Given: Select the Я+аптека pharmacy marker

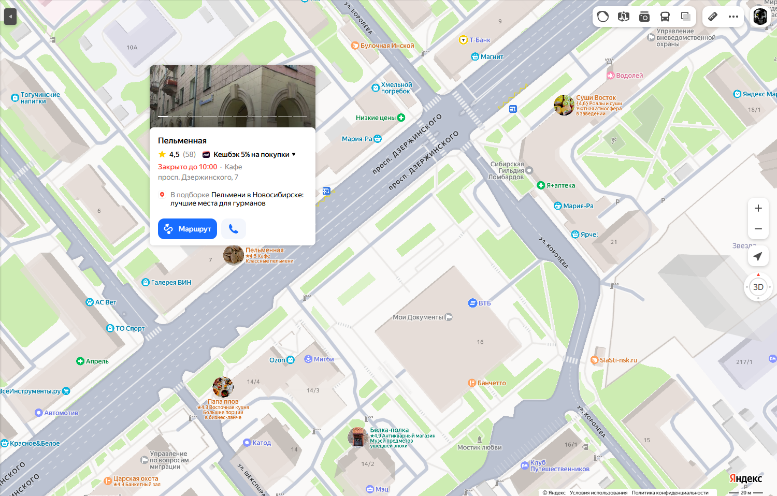Looking at the screenshot, I should pos(541,185).
